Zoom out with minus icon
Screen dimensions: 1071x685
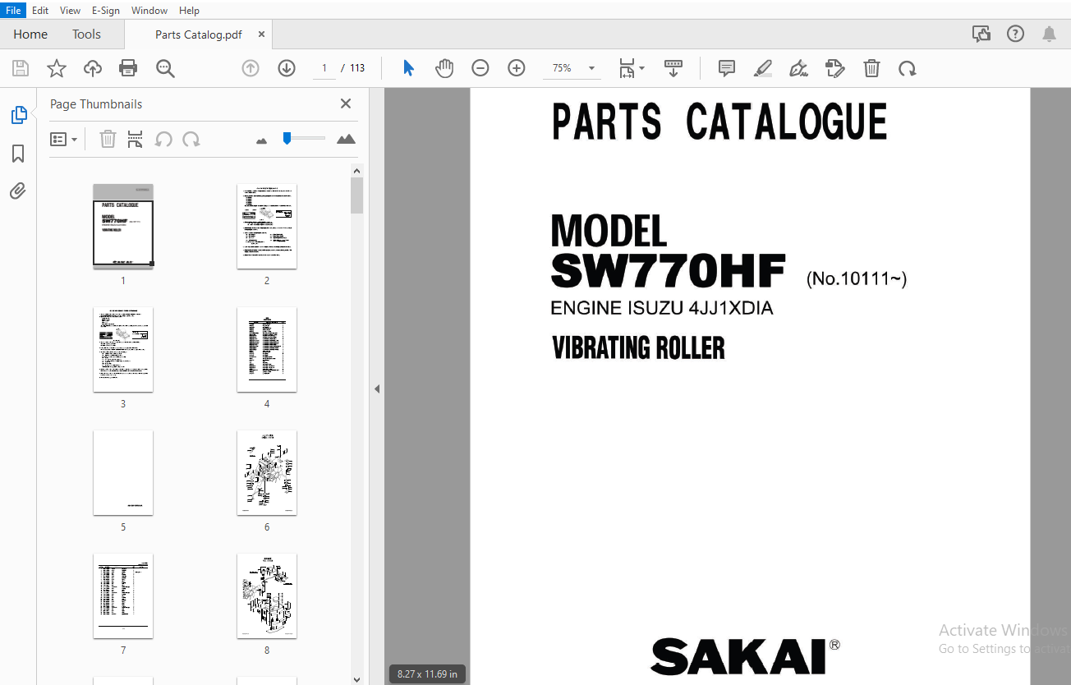coord(480,68)
